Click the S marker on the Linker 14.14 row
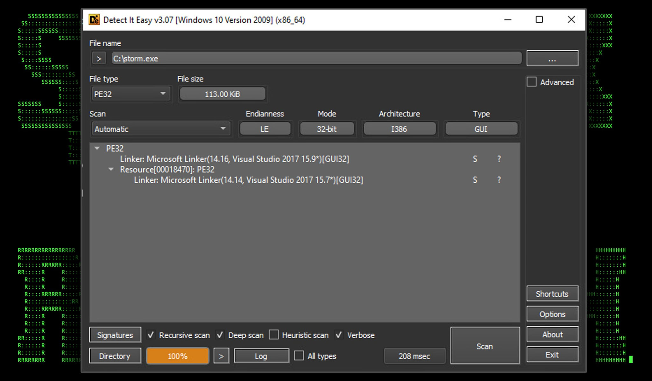 (x=475, y=180)
